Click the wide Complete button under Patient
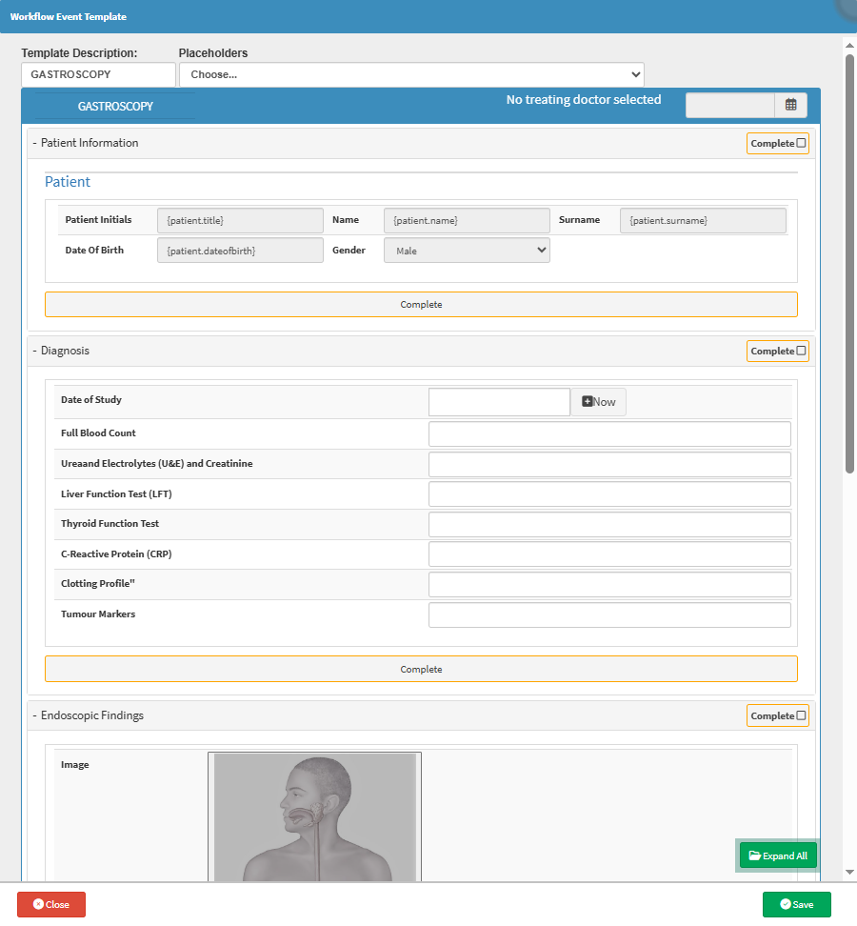This screenshot has height=926, width=857. click(421, 305)
